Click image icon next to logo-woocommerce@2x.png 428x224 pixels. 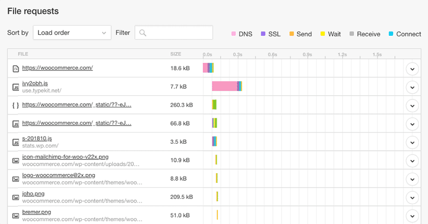coord(16,179)
